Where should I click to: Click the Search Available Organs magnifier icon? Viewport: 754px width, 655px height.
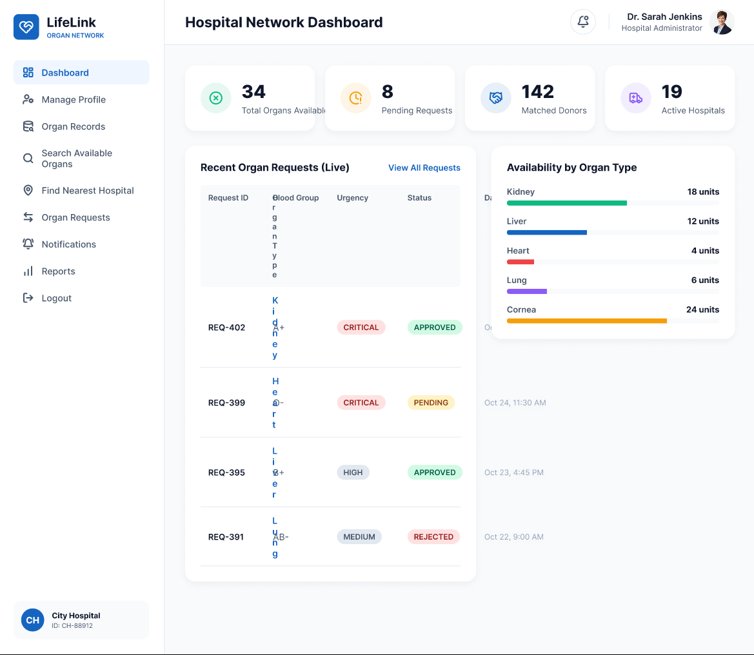click(28, 158)
